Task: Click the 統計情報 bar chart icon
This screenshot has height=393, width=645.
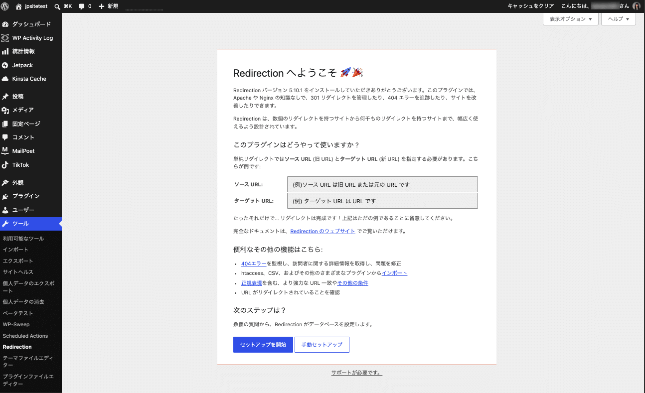Action: [5, 51]
